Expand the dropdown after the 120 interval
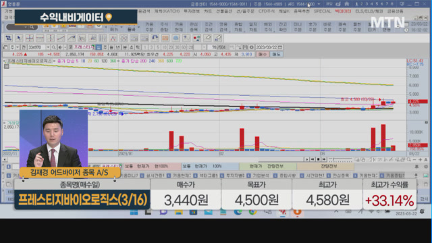Viewport: 432px width, 243px height. 204,47
